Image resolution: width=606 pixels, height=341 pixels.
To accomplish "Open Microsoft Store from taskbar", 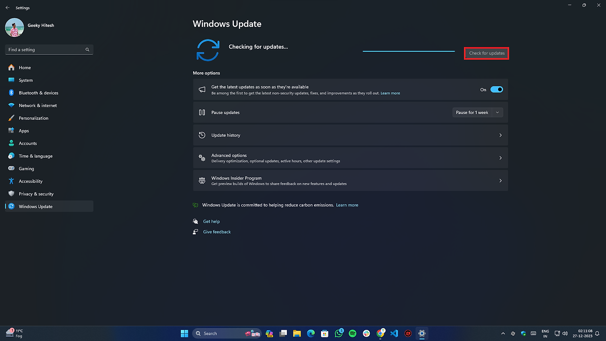I will [325, 333].
